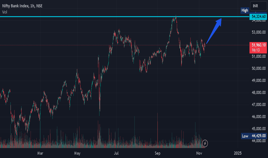Click the Jul label on time axis
This screenshot has width=268, height=158.
click(x=116, y=153)
